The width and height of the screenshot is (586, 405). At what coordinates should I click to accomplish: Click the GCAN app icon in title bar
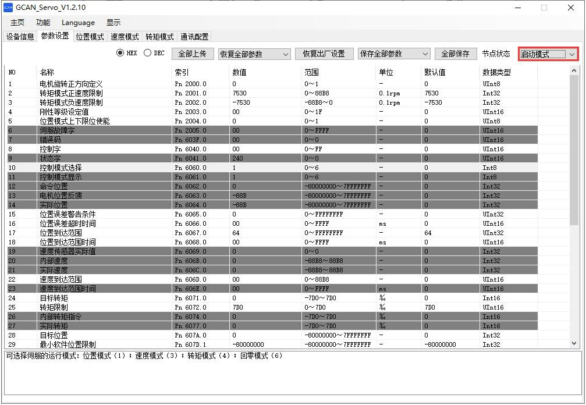tap(8, 8)
